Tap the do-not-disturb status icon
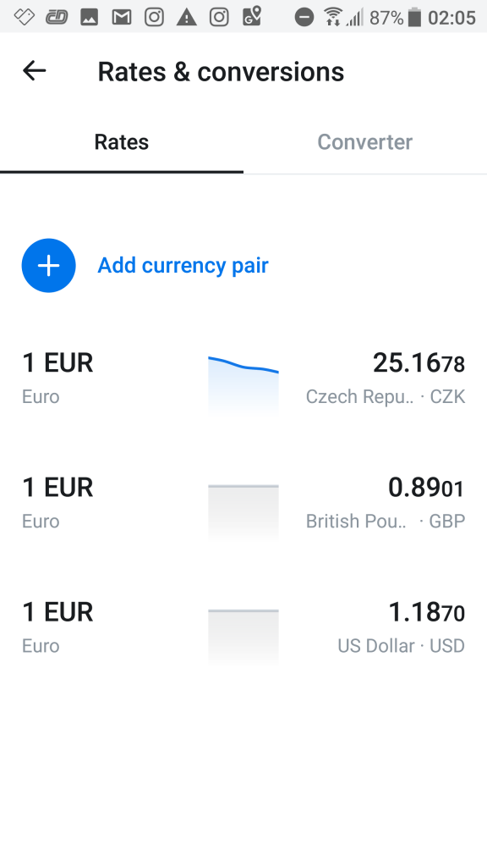487x867 pixels. (304, 18)
